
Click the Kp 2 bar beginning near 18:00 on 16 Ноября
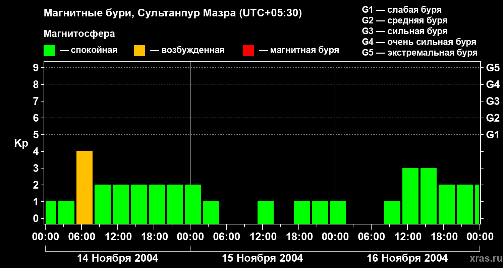pos(447,204)
